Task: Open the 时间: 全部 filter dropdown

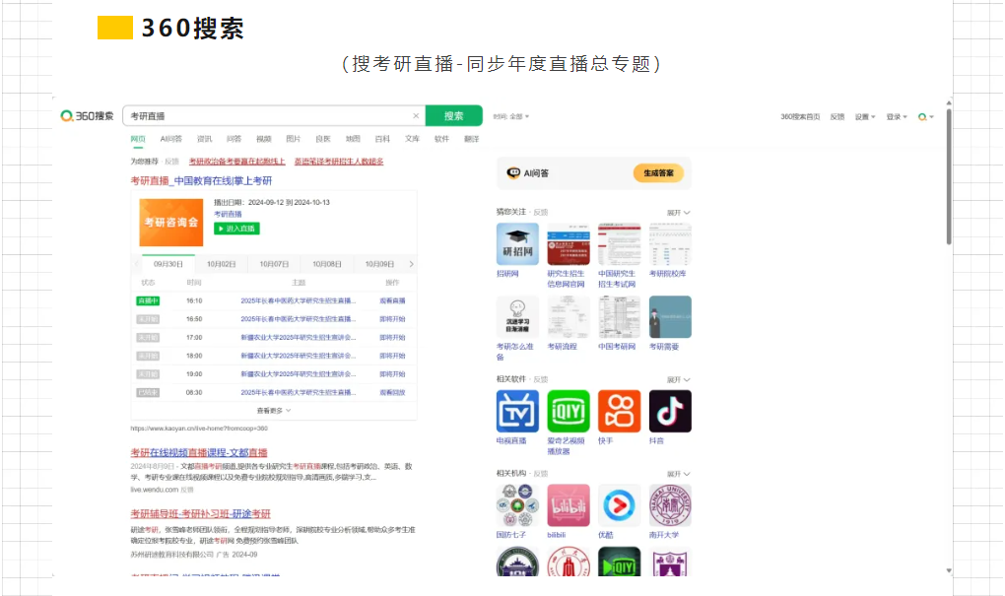Action: 511,116
